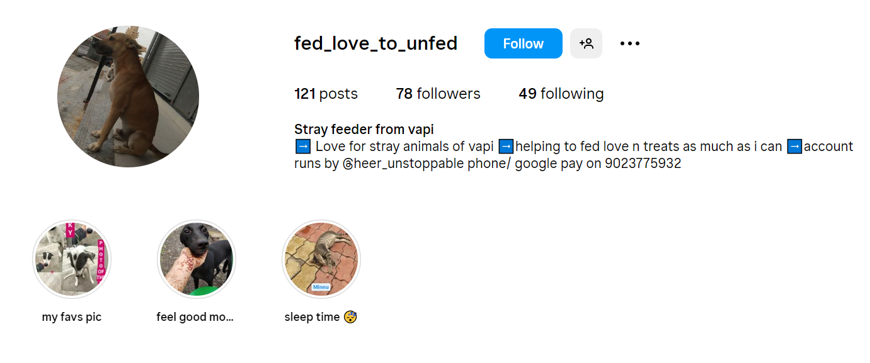
Task: Open the 78 followers list
Action: pyautogui.click(x=438, y=94)
